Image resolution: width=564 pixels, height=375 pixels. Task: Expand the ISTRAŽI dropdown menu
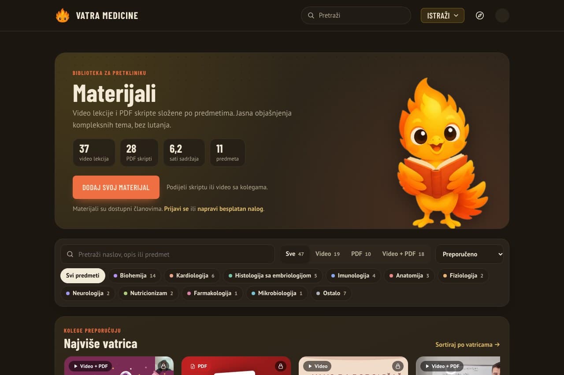(442, 15)
